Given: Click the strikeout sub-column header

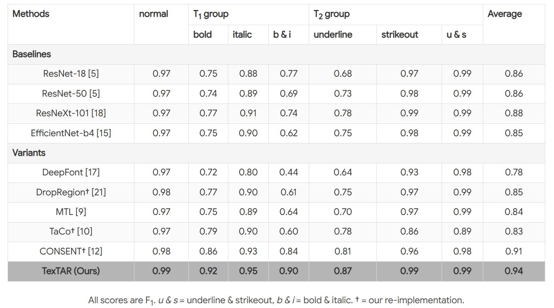Looking at the screenshot, I should (399, 35).
